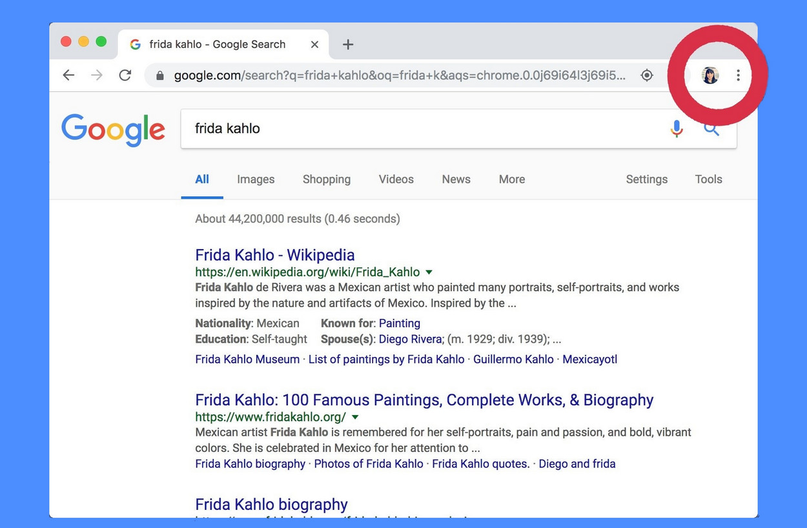Close the frida kahlo Google Search tab
The image size is (807, 528).
coord(314,45)
